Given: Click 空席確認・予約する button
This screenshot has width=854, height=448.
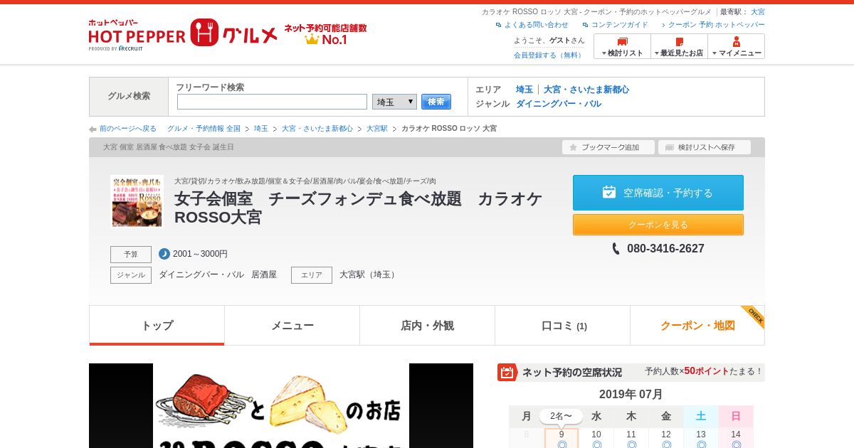Looking at the screenshot, I should coord(658,193).
